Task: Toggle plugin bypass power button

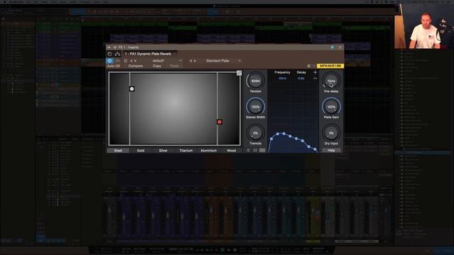Action: 109,61
